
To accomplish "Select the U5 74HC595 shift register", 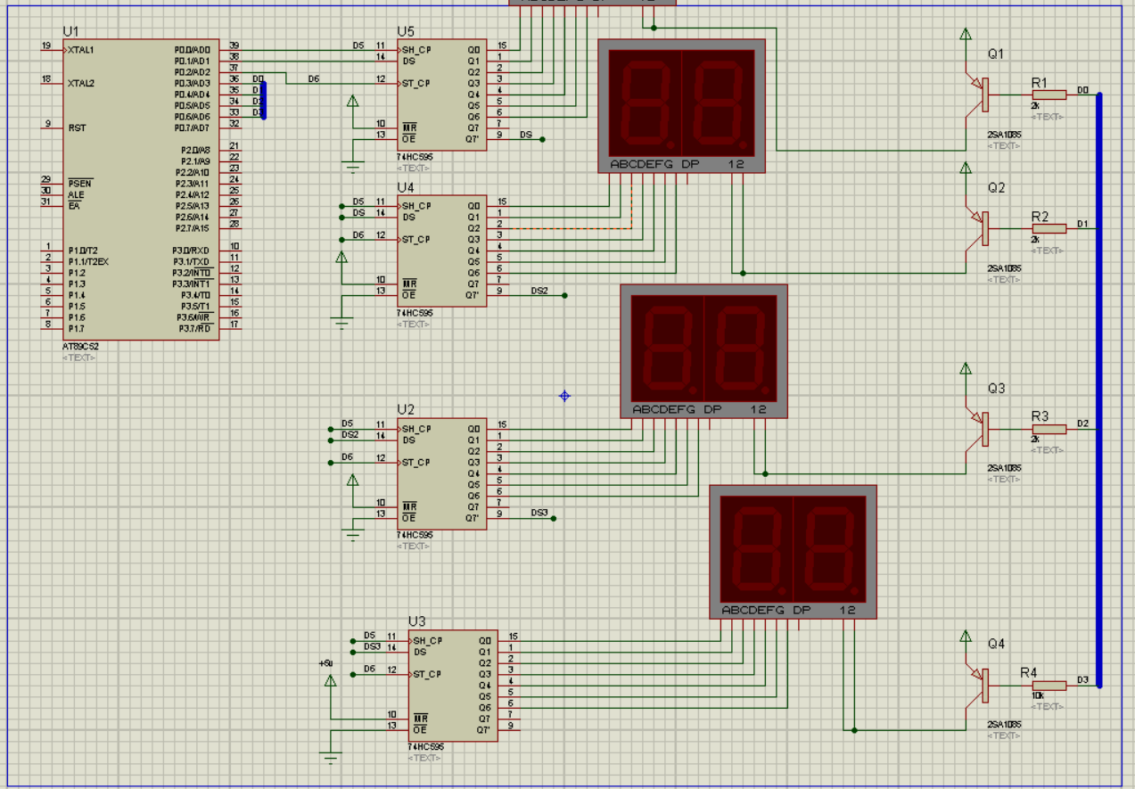I will point(441,95).
